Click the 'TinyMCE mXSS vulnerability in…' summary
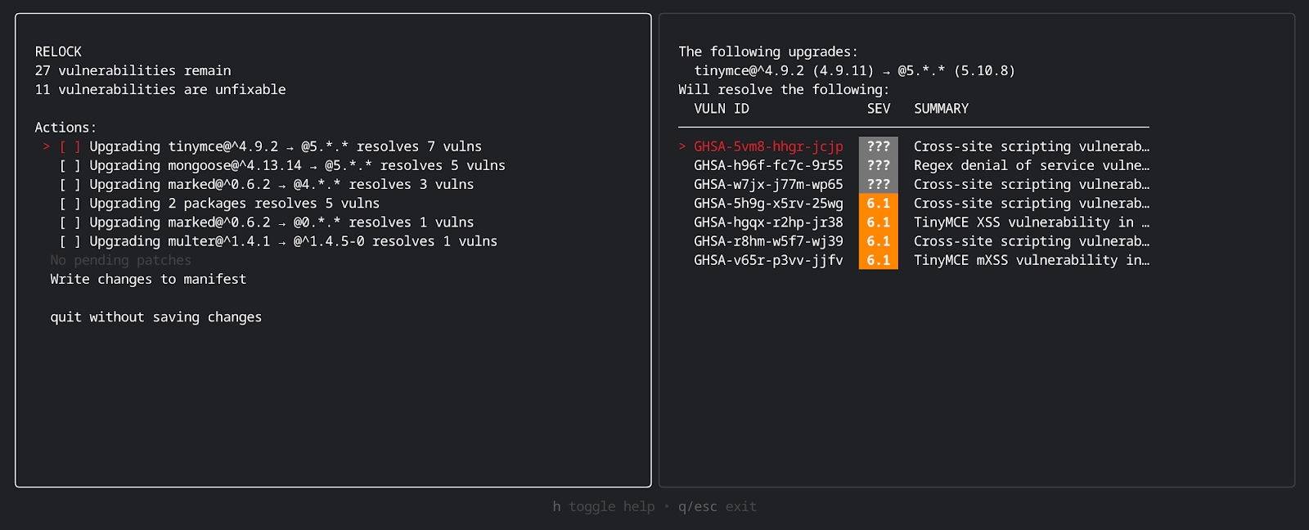1309x530 pixels. pyautogui.click(x=1032, y=260)
